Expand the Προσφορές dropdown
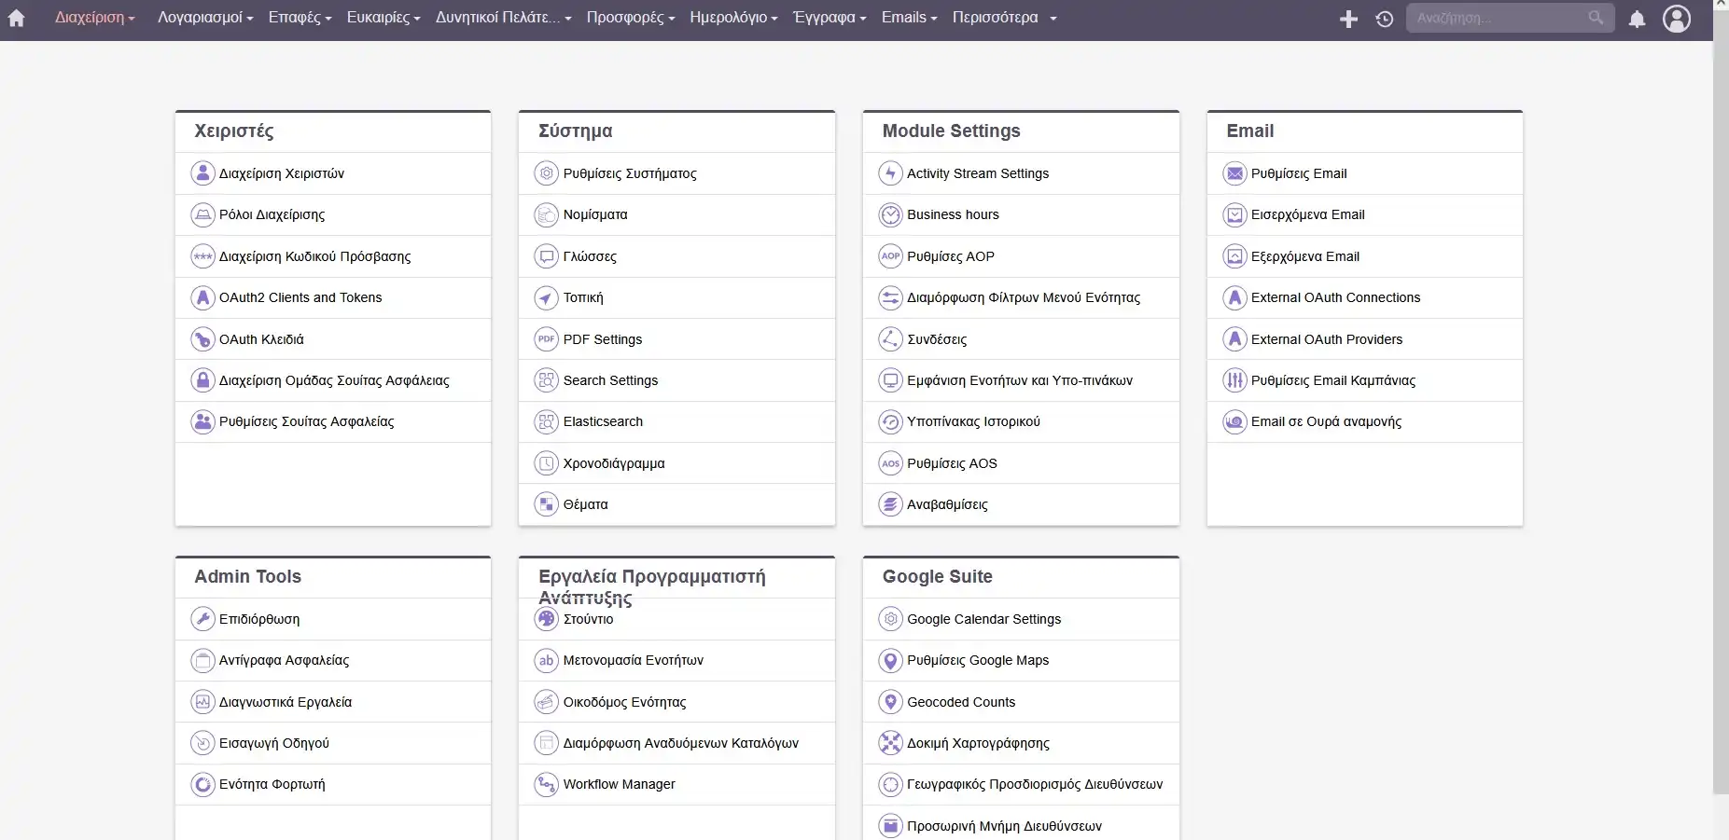Viewport: 1729px width, 840px height. click(630, 18)
